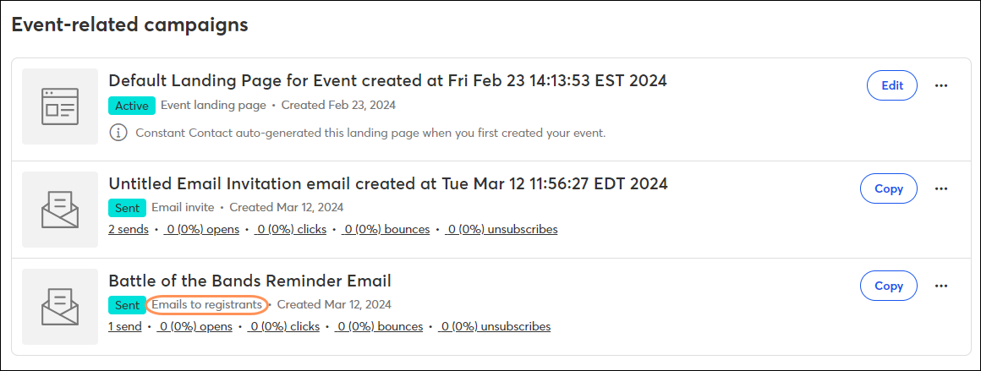View the 1 send report
The image size is (981, 371).
pyautogui.click(x=125, y=326)
